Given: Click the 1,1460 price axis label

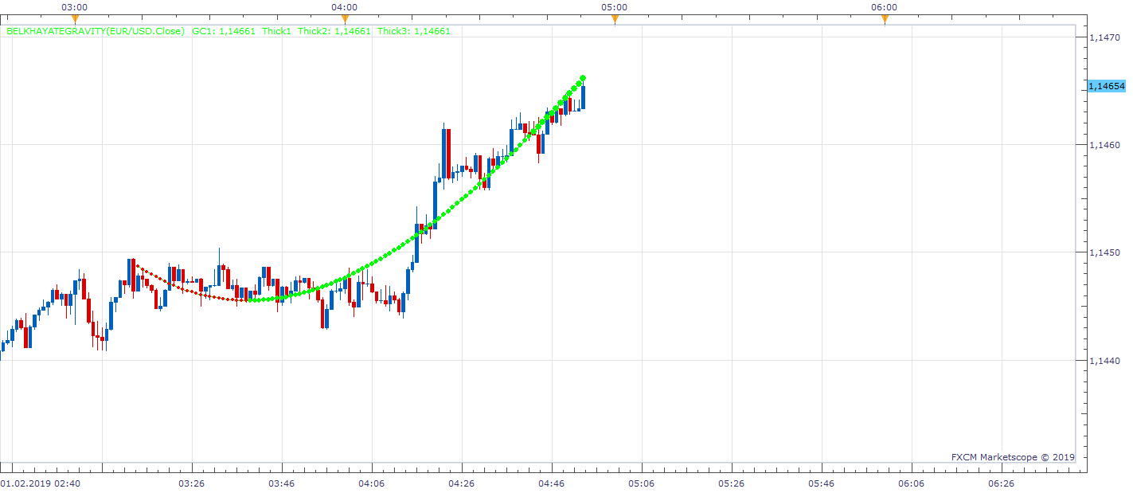Looking at the screenshot, I should 1104,145.
